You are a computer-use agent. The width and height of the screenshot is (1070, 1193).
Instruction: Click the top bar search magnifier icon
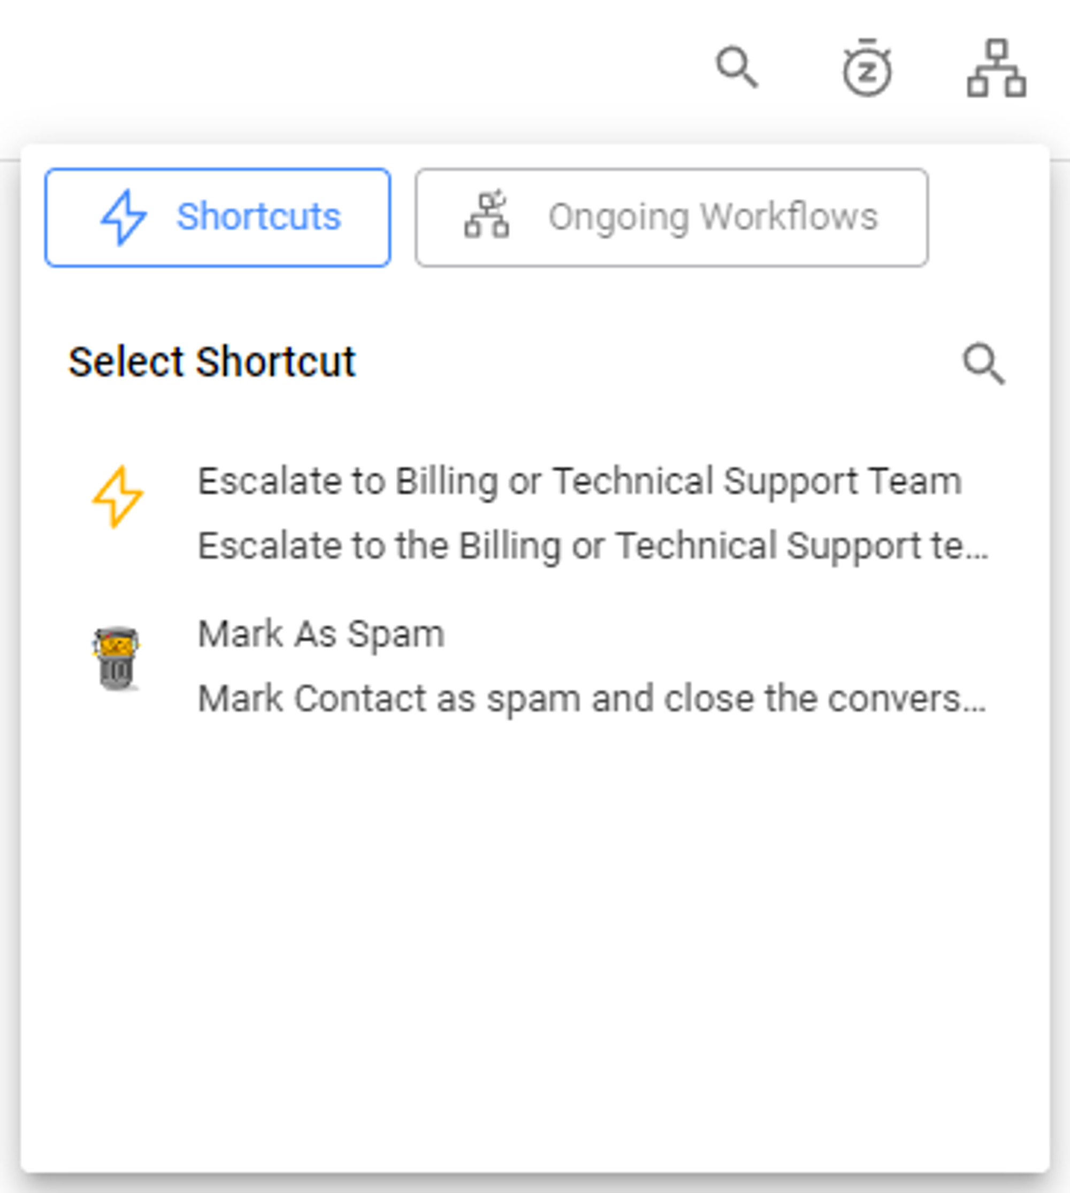(x=736, y=67)
